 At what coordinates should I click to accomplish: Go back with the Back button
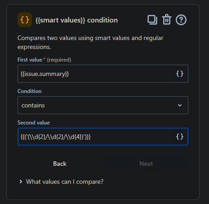[x=60, y=164]
